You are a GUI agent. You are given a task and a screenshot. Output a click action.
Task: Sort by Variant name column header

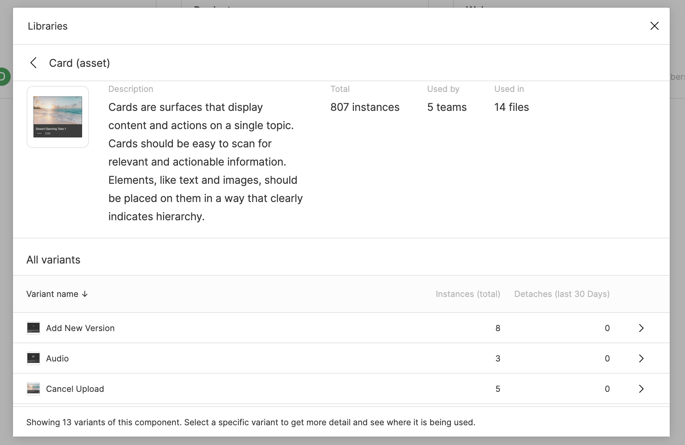pyautogui.click(x=52, y=294)
